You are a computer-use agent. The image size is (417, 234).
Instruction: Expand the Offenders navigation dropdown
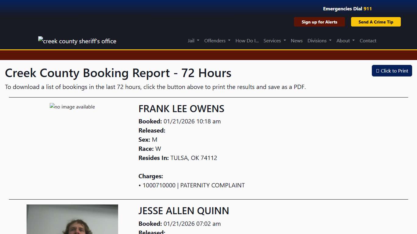(217, 41)
